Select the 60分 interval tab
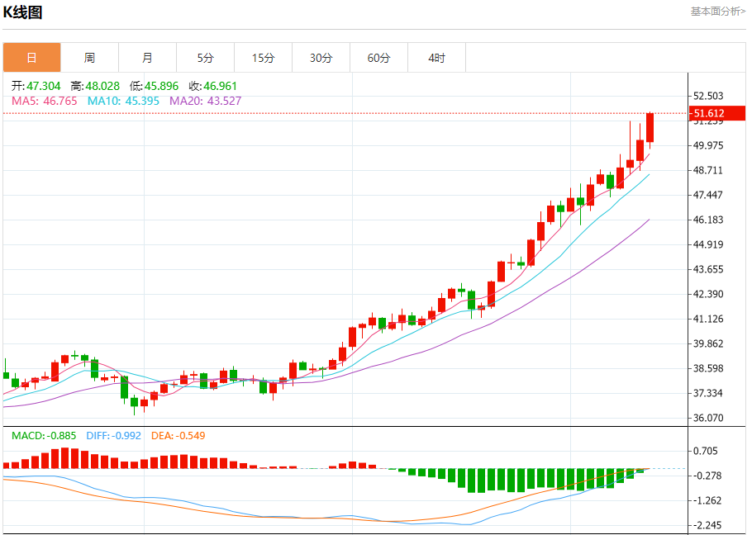 [x=378, y=58]
